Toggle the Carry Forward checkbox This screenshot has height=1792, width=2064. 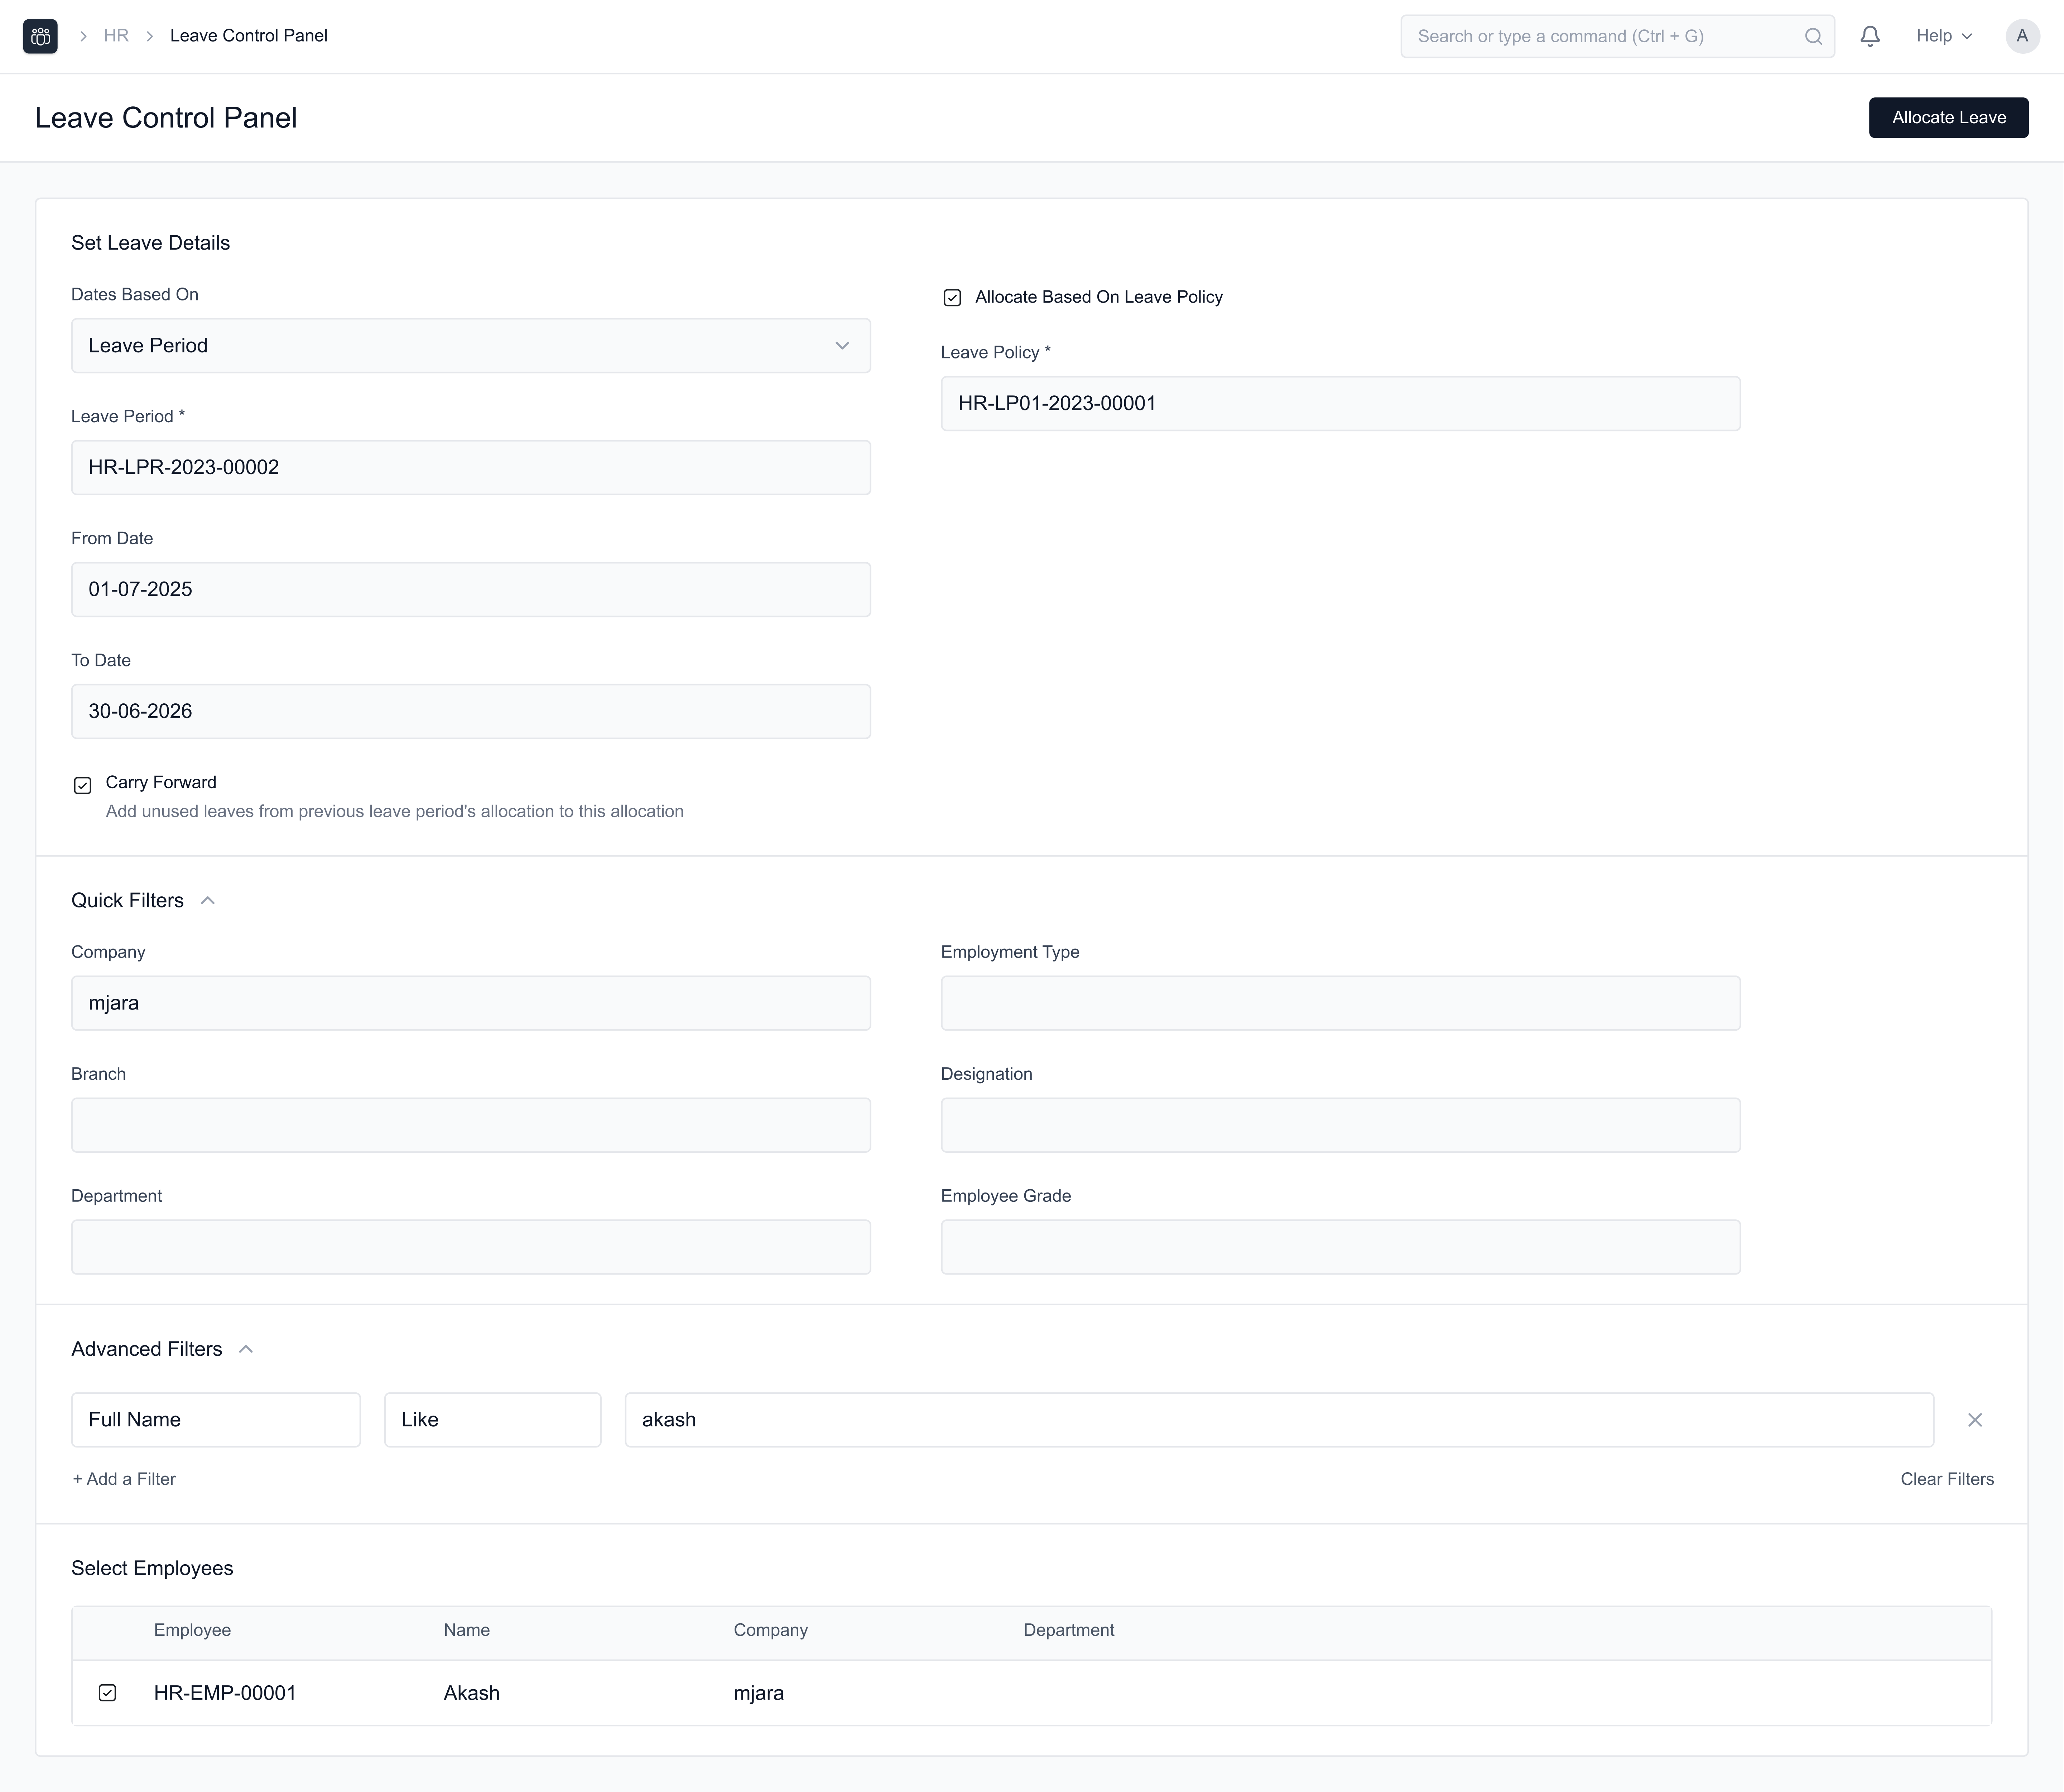83,785
